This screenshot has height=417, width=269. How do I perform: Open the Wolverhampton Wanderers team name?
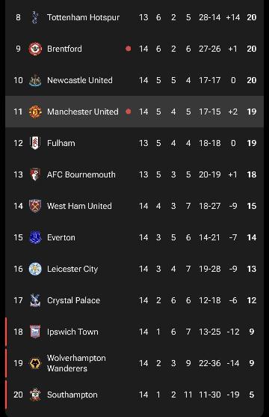(x=76, y=363)
